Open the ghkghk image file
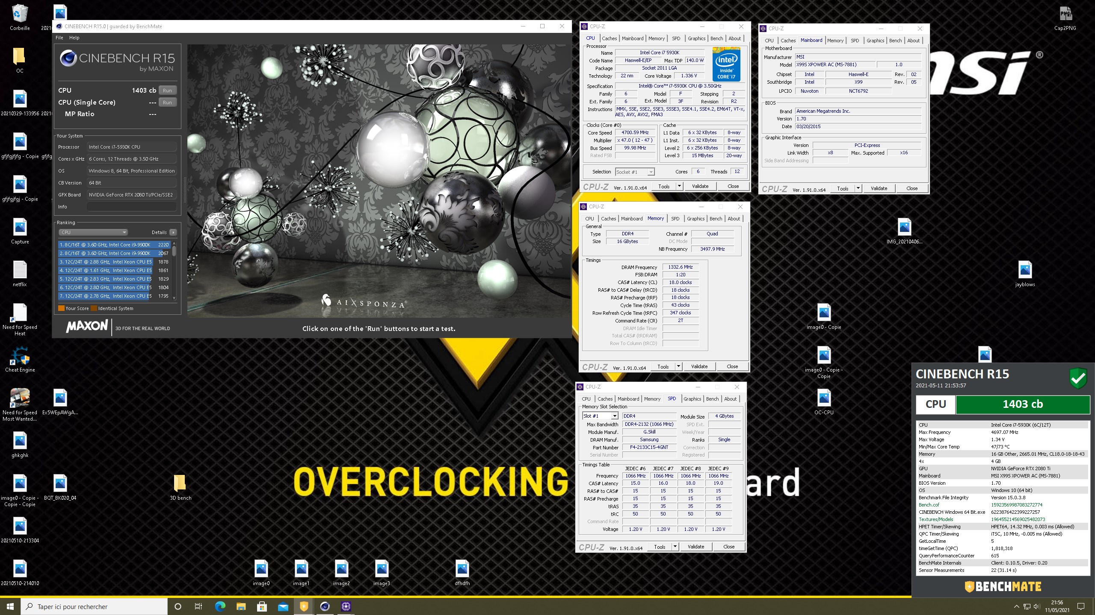The height and width of the screenshot is (615, 1095). (20, 445)
